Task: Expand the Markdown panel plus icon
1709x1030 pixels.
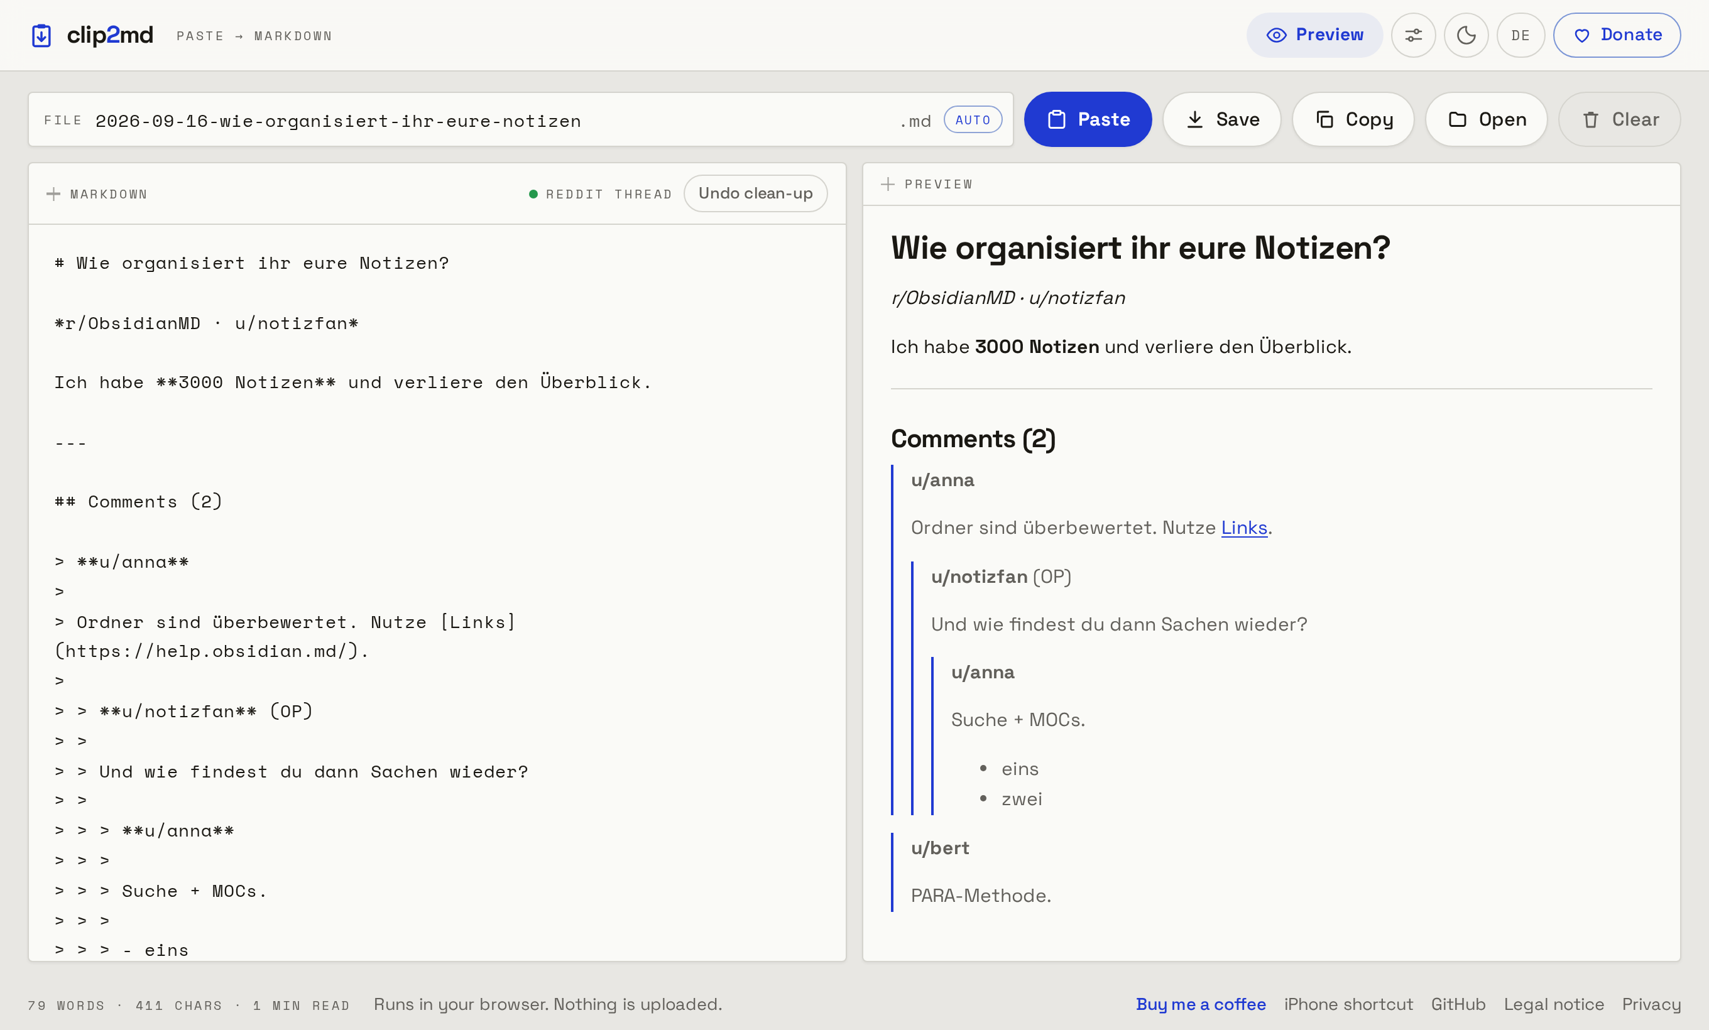Action: (x=53, y=194)
